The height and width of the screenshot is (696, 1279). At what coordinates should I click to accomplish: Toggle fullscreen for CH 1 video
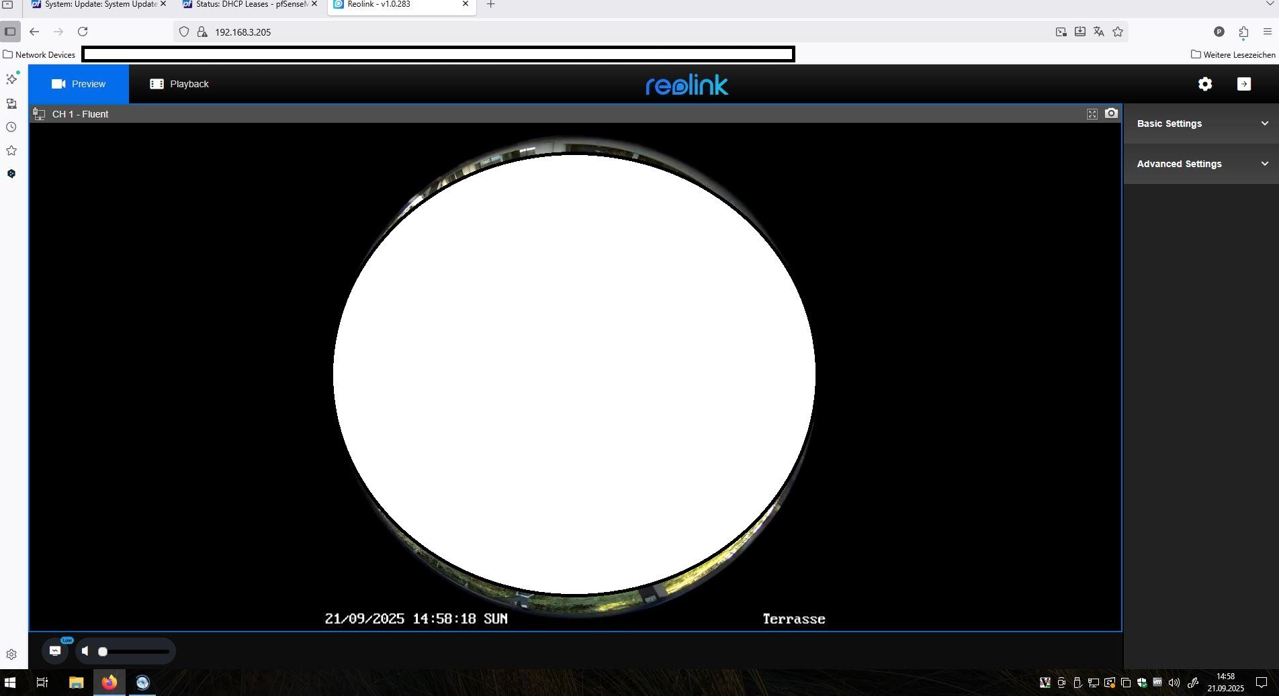point(1092,114)
